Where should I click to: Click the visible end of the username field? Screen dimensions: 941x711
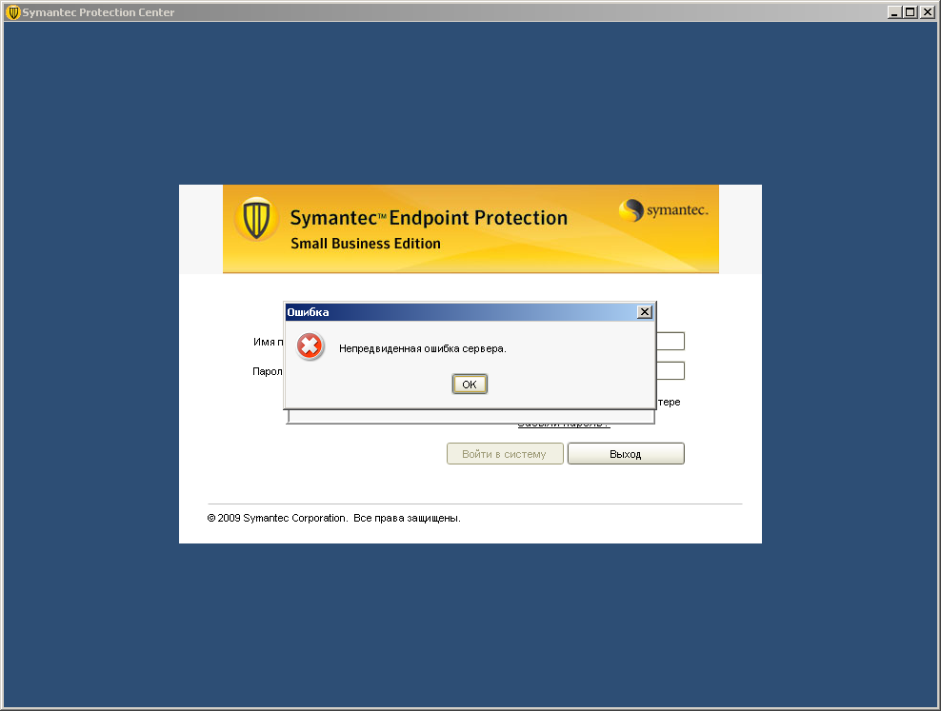point(671,341)
